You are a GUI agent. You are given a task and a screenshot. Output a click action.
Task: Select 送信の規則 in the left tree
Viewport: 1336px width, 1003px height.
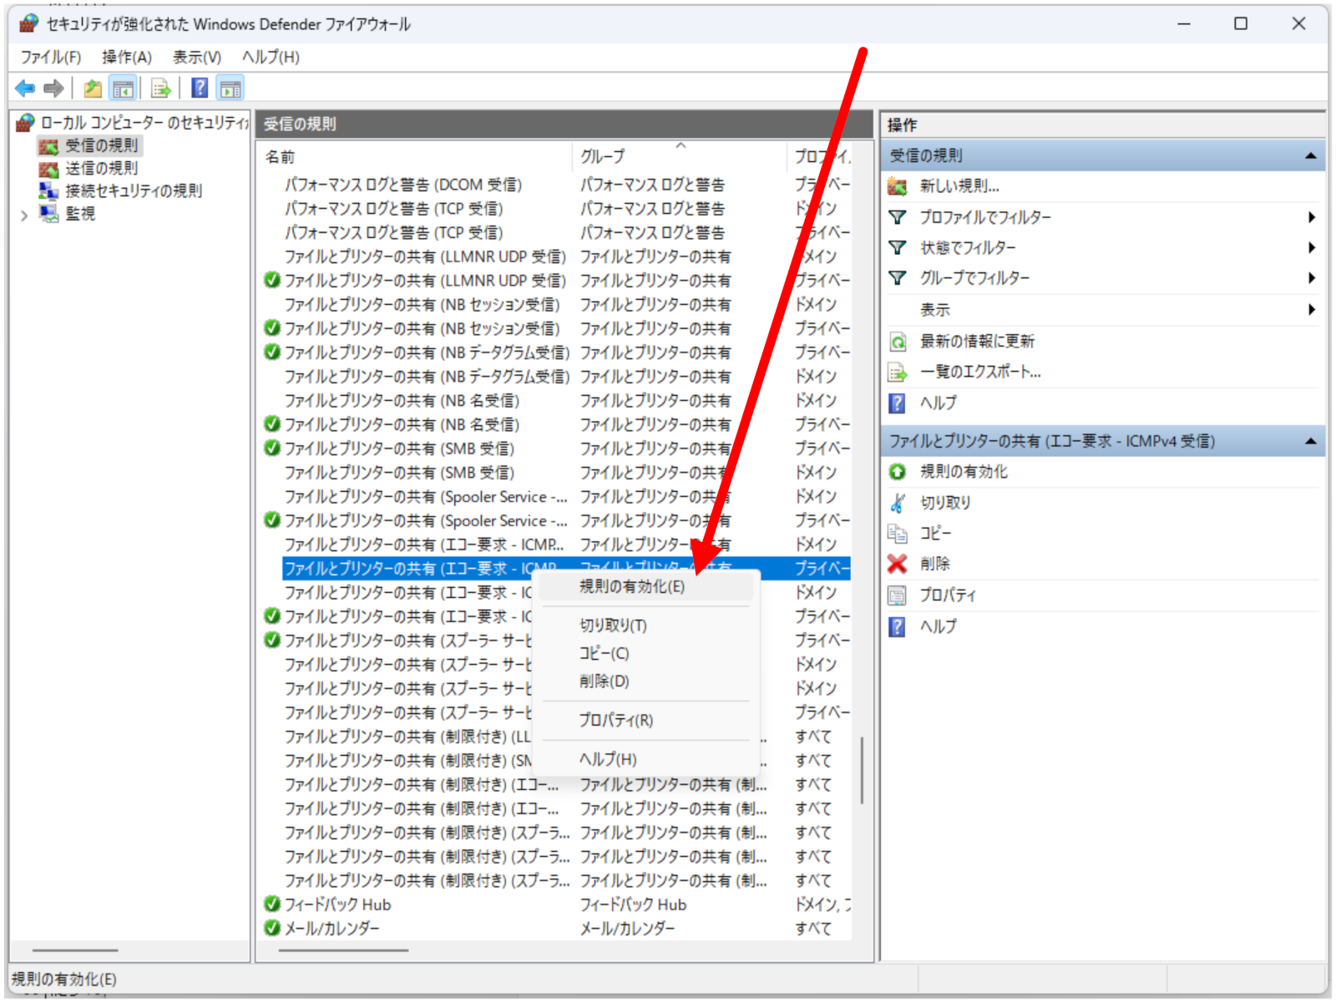[x=101, y=169]
